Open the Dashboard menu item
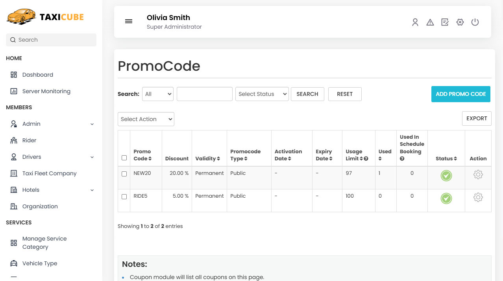 (x=38, y=75)
